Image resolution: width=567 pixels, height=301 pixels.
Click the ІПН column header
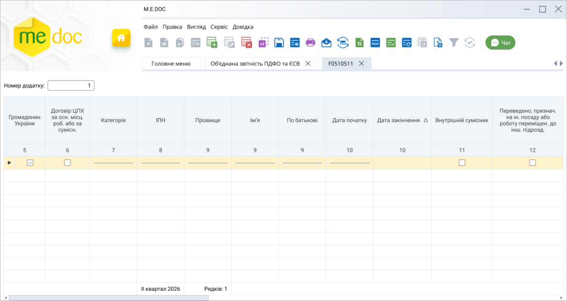click(160, 120)
